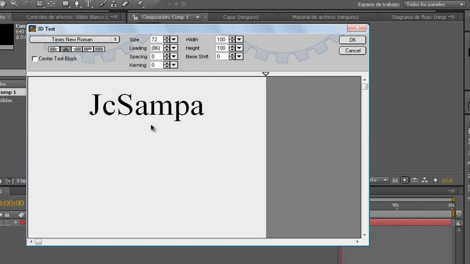Select the Unified Camera tool
This screenshot has width=470, height=264.
(x=40, y=4)
